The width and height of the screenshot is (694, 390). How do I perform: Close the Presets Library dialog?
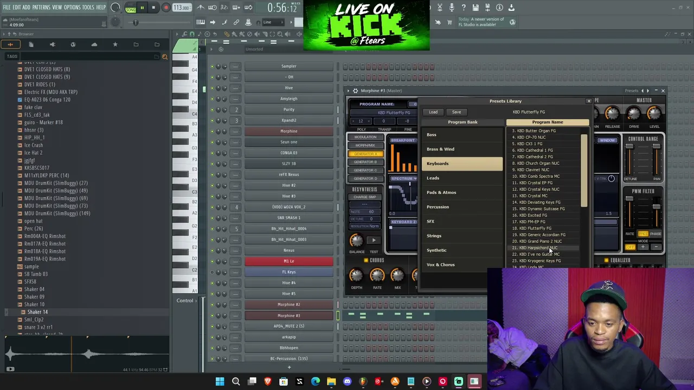point(589,101)
